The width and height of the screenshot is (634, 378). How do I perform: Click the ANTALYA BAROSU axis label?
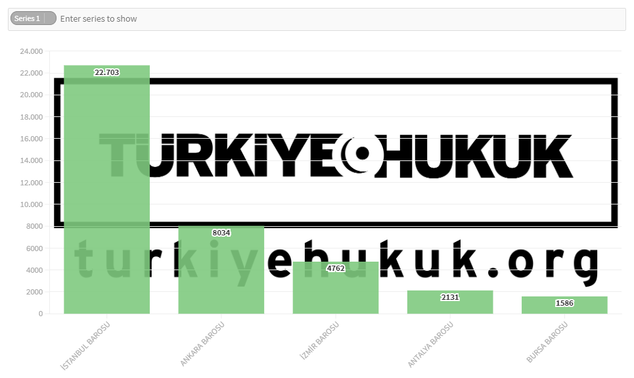pos(430,344)
